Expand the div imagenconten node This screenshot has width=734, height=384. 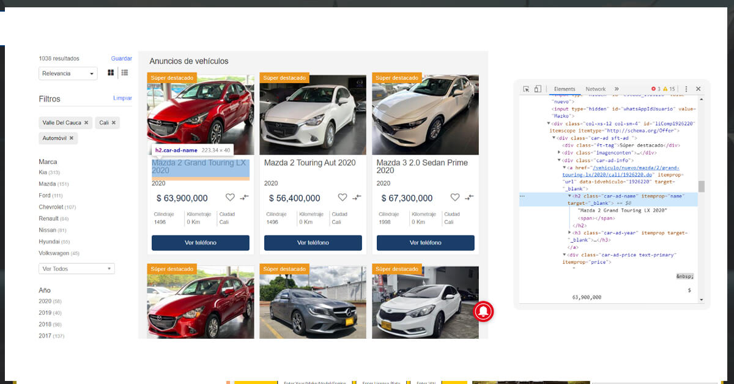(x=559, y=152)
